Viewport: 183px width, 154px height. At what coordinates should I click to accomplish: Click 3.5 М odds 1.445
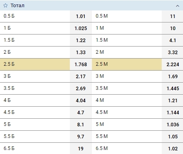(x=173, y=89)
